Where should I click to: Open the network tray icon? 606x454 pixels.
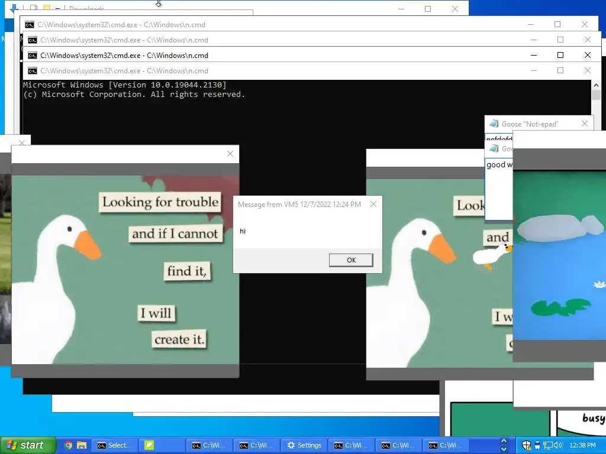(547, 446)
